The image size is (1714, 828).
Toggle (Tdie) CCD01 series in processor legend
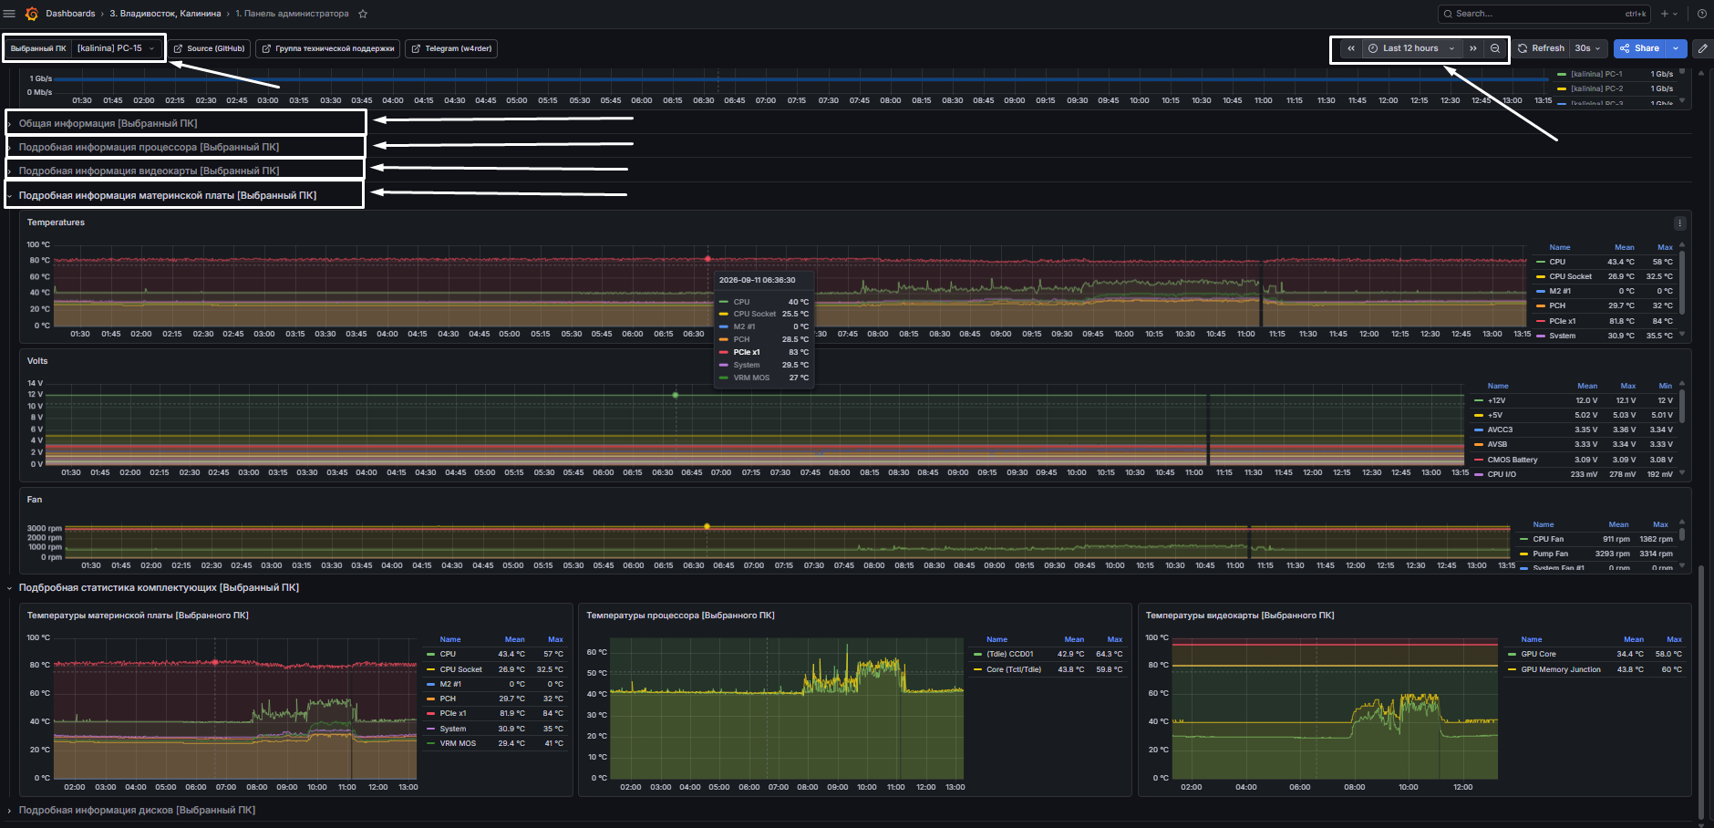click(1009, 654)
